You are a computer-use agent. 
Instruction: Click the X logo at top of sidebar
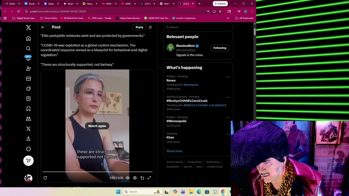pyautogui.click(x=28, y=27)
